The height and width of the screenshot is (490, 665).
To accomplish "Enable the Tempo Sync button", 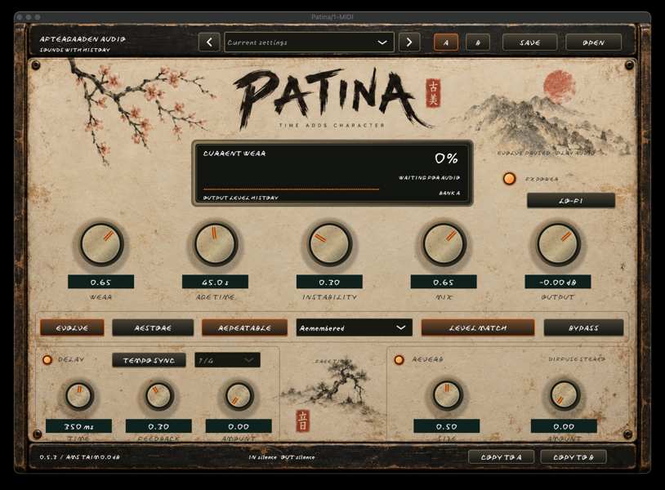I will tap(149, 360).
